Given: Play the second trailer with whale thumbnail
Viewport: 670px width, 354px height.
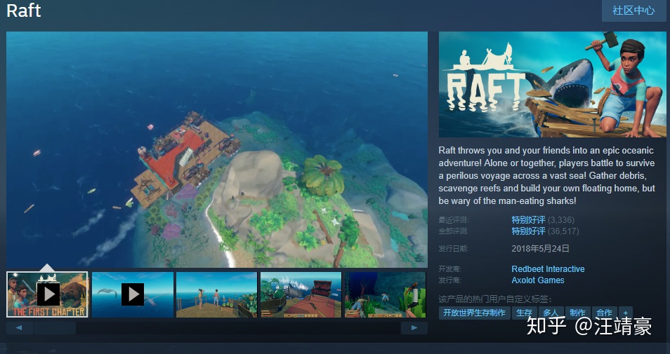Looking at the screenshot, I should tap(133, 294).
